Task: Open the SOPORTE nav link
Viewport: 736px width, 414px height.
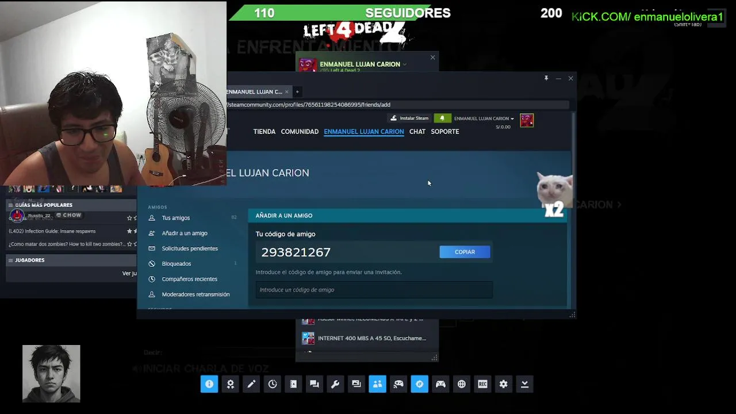Action: pos(445,132)
